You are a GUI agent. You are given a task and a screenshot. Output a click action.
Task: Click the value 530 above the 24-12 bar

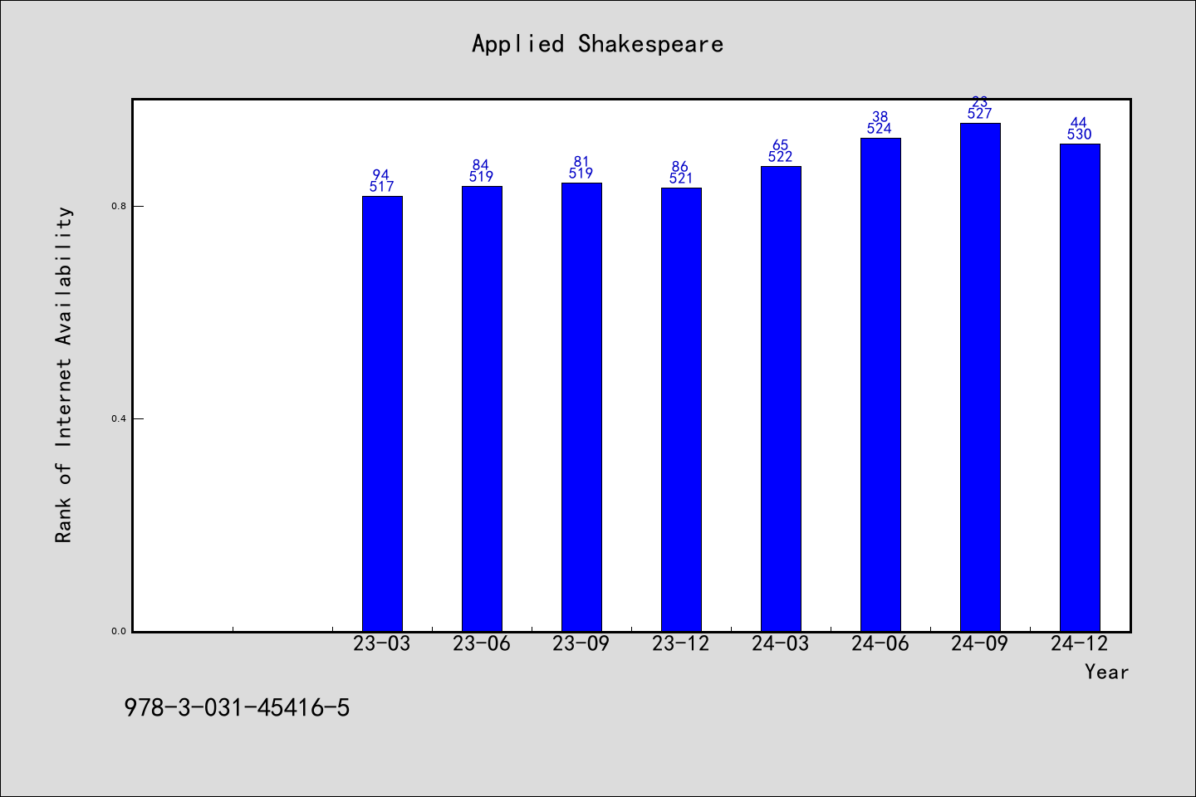pyautogui.click(x=1080, y=134)
